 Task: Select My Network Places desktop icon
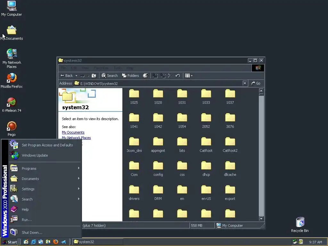(x=12, y=59)
